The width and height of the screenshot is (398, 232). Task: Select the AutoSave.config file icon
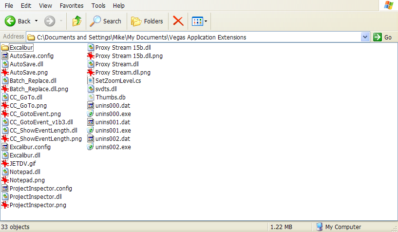(x=5, y=56)
